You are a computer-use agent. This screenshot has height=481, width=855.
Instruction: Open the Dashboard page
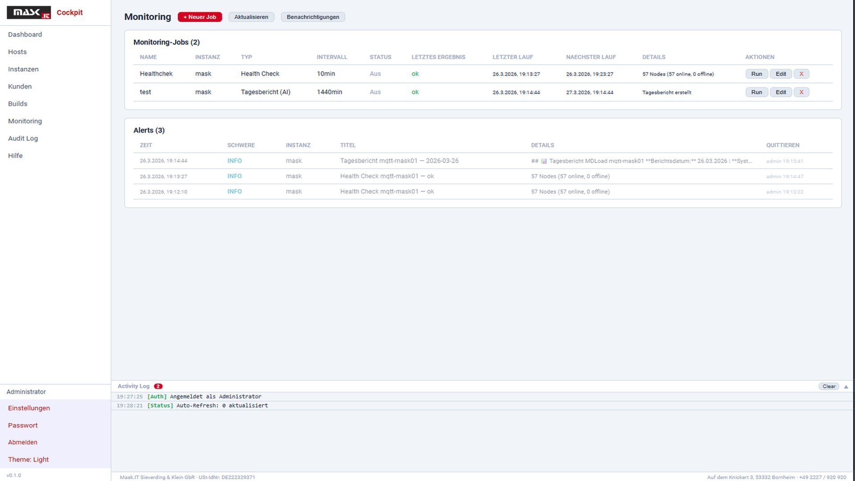coord(25,34)
